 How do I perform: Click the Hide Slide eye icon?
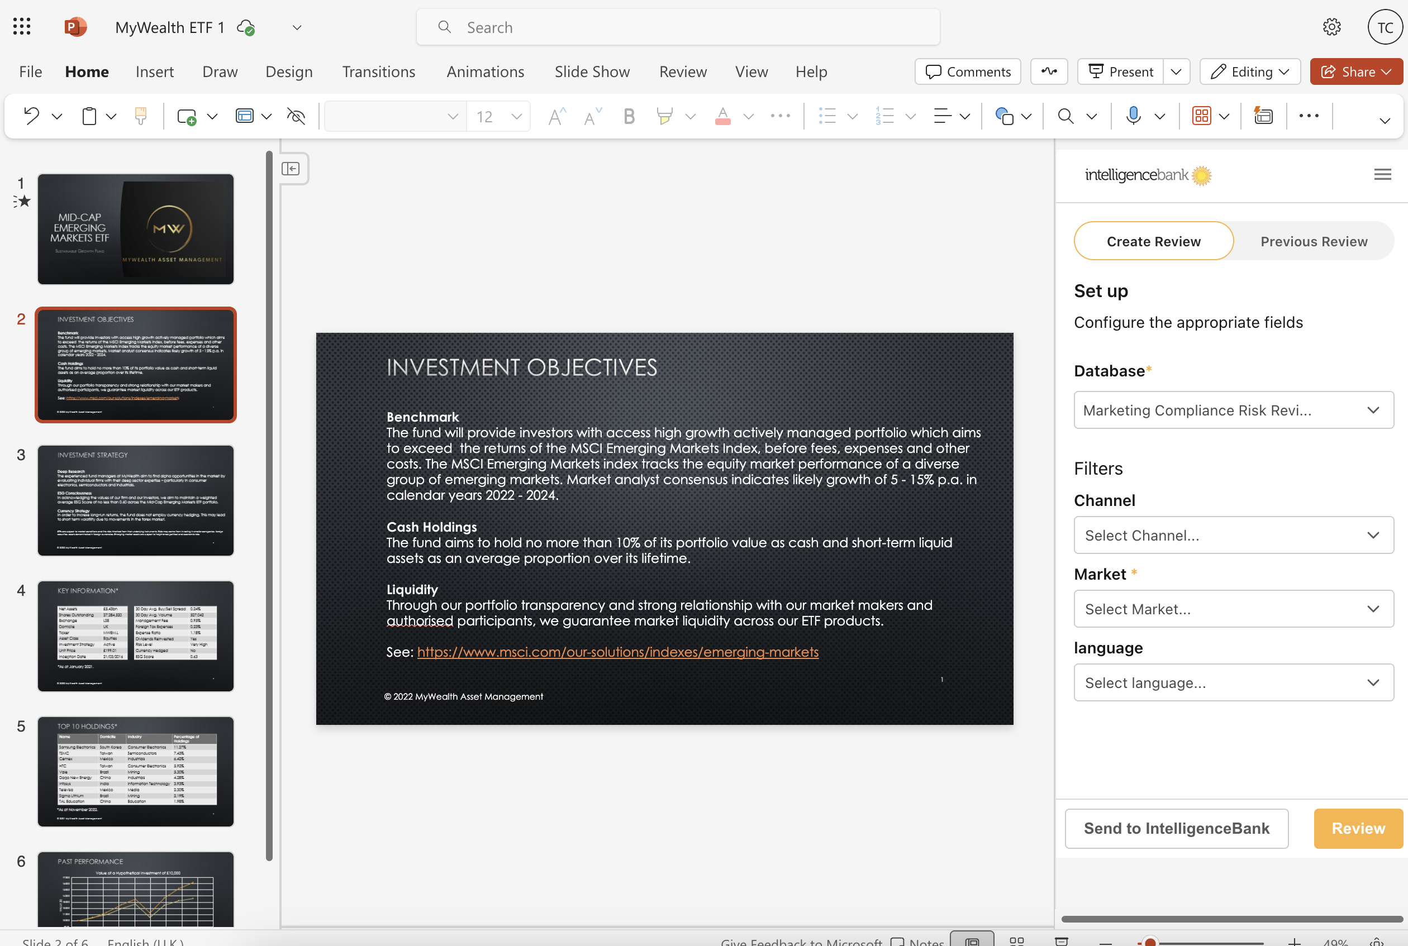point(296,116)
